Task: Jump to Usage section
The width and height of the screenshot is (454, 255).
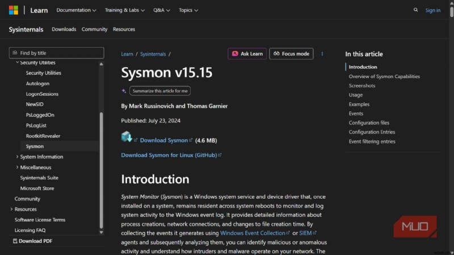Action: [356, 95]
